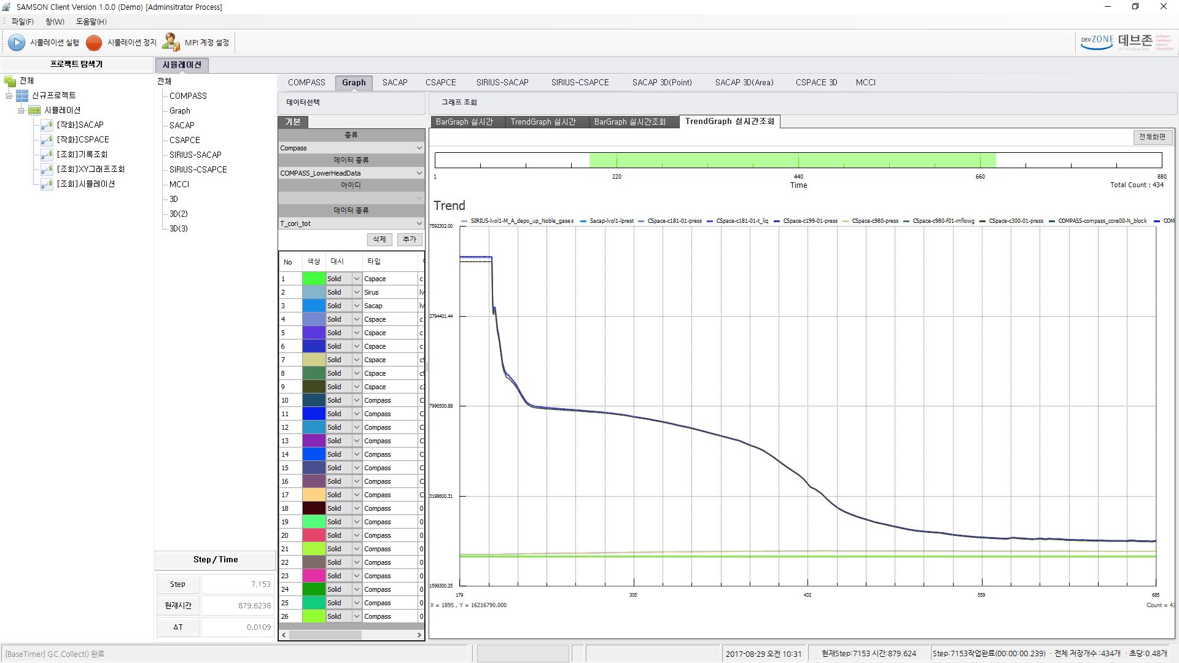Image resolution: width=1179 pixels, height=663 pixels.
Task: Expand the COMPASS_LowerHeadData dropdown
Action: tap(419, 173)
